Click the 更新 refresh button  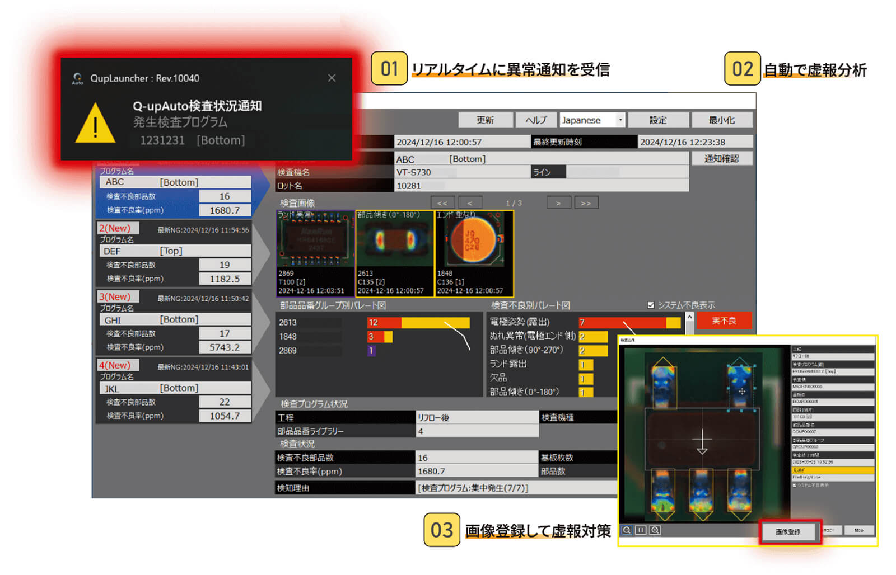pos(486,120)
